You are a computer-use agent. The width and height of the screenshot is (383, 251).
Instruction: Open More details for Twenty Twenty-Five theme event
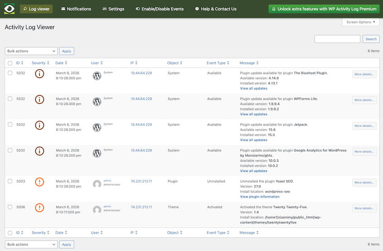point(364,208)
